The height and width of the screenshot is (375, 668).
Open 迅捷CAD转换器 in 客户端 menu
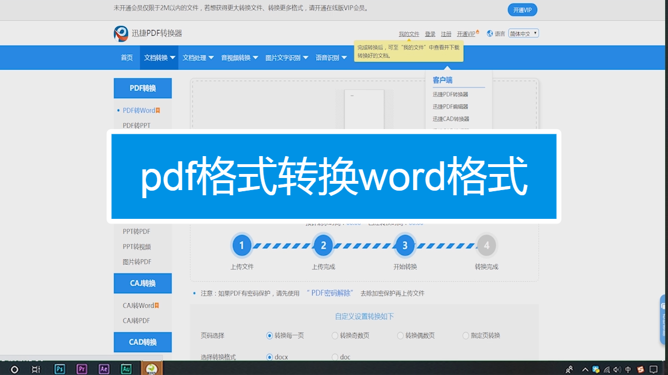point(451,119)
